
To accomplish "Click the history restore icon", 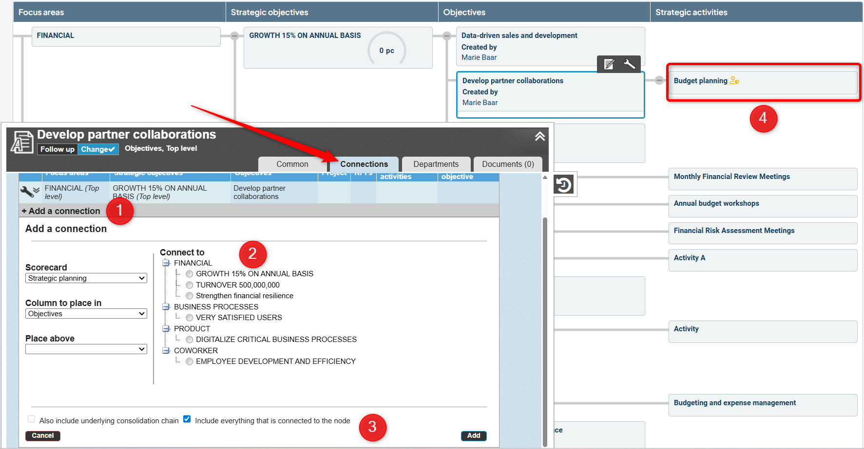I will click(x=564, y=184).
